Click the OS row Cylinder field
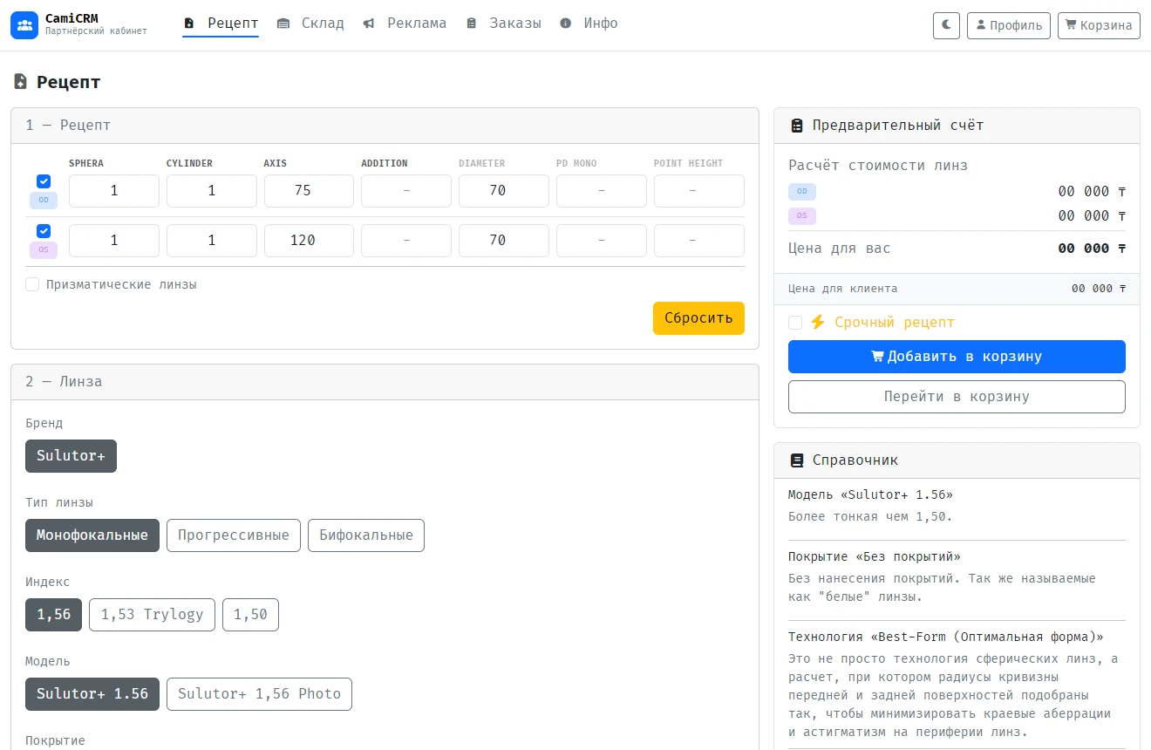1151x750 pixels. pos(212,241)
